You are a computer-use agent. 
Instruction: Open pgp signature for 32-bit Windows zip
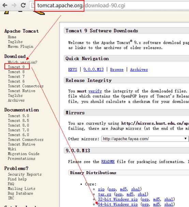pyautogui.click(x=145, y=199)
